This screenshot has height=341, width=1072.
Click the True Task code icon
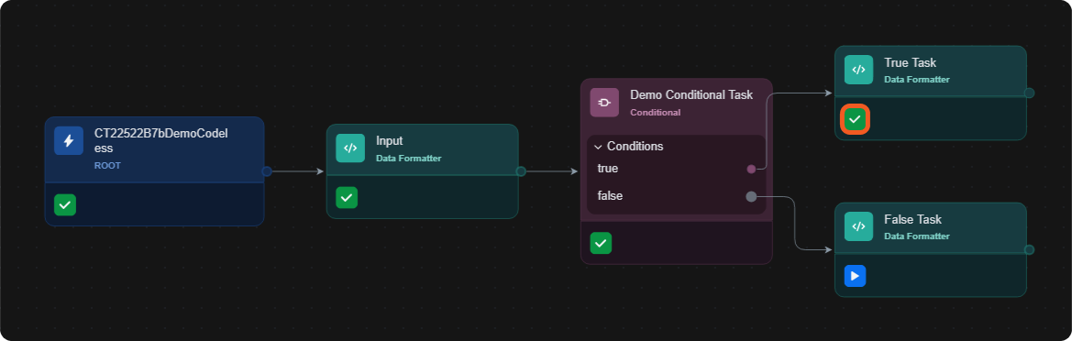point(858,70)
